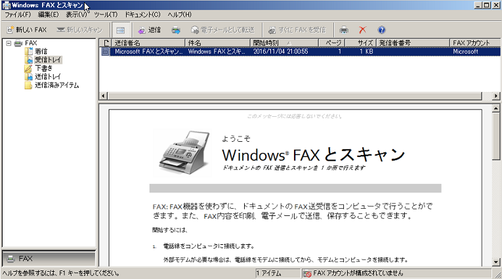The width and height of the screenshot is (502, 279).
Task: Click the FAX account not configured status icon
Action: pos(307,274)
